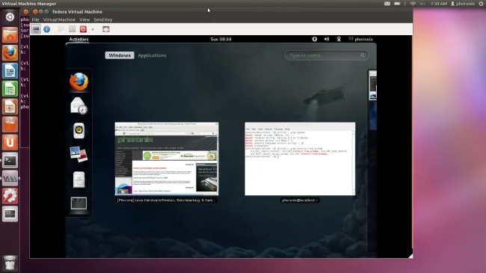Open Home Folder in Unity launcher
The height and width of the screenshot is (273, 486).
coord(10,34)
